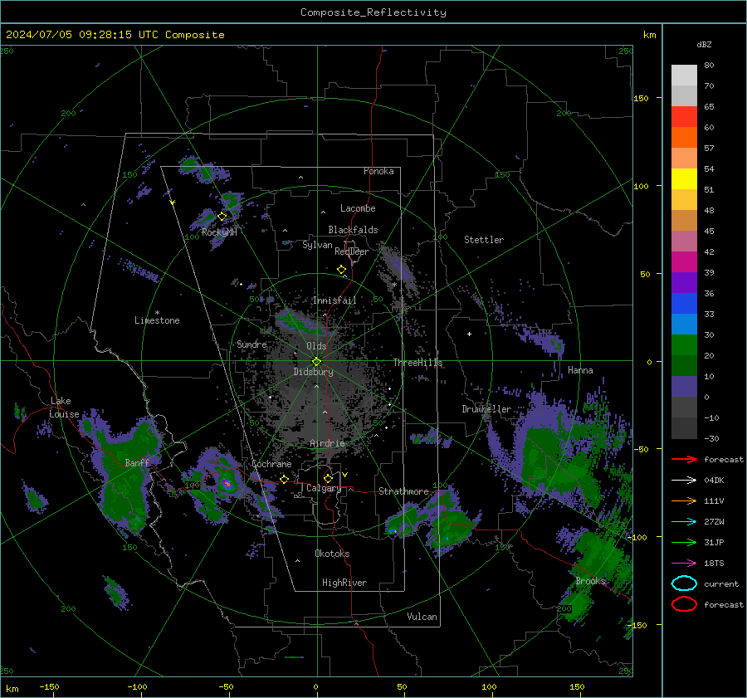Select the indigo 0 dBZ swatch
Viewport: 747px width, 698px height.
pos(684,386)
